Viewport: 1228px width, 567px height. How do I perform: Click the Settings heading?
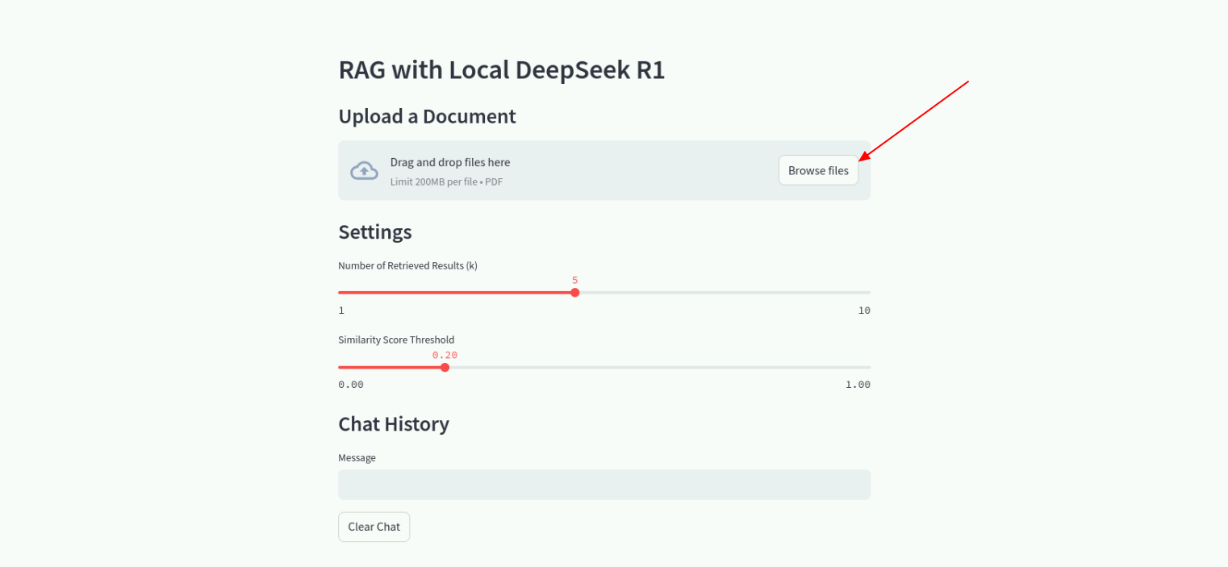[374, 232]
